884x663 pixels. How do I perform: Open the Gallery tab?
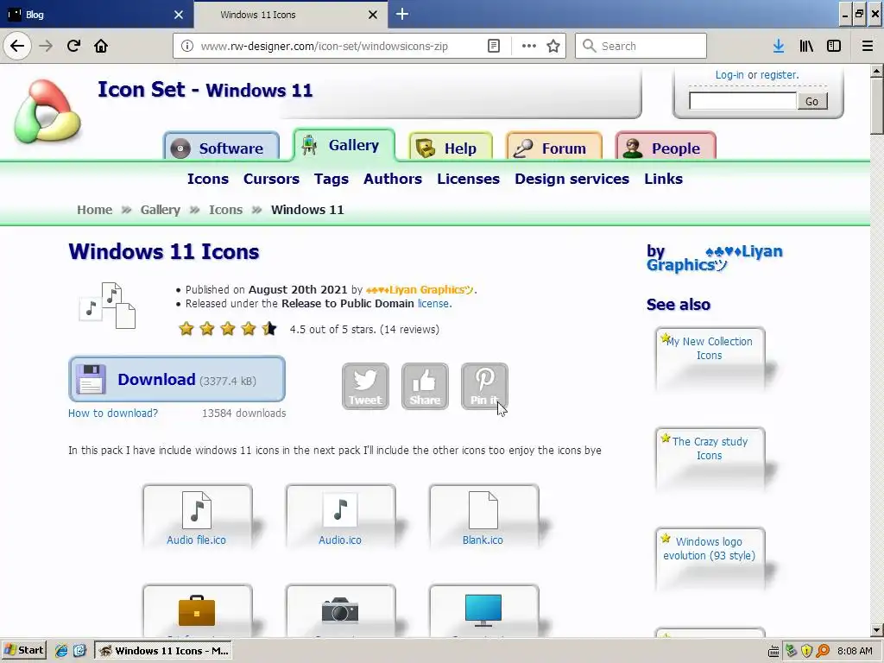[x=344, y=145]
